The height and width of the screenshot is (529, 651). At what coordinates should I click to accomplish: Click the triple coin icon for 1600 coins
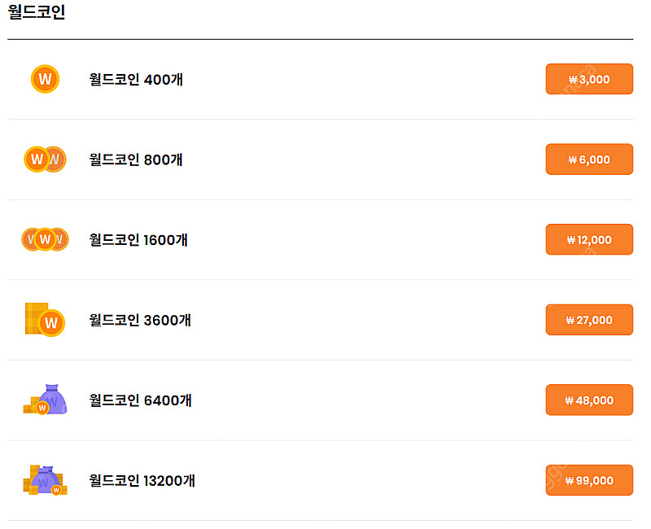(45, 239)
